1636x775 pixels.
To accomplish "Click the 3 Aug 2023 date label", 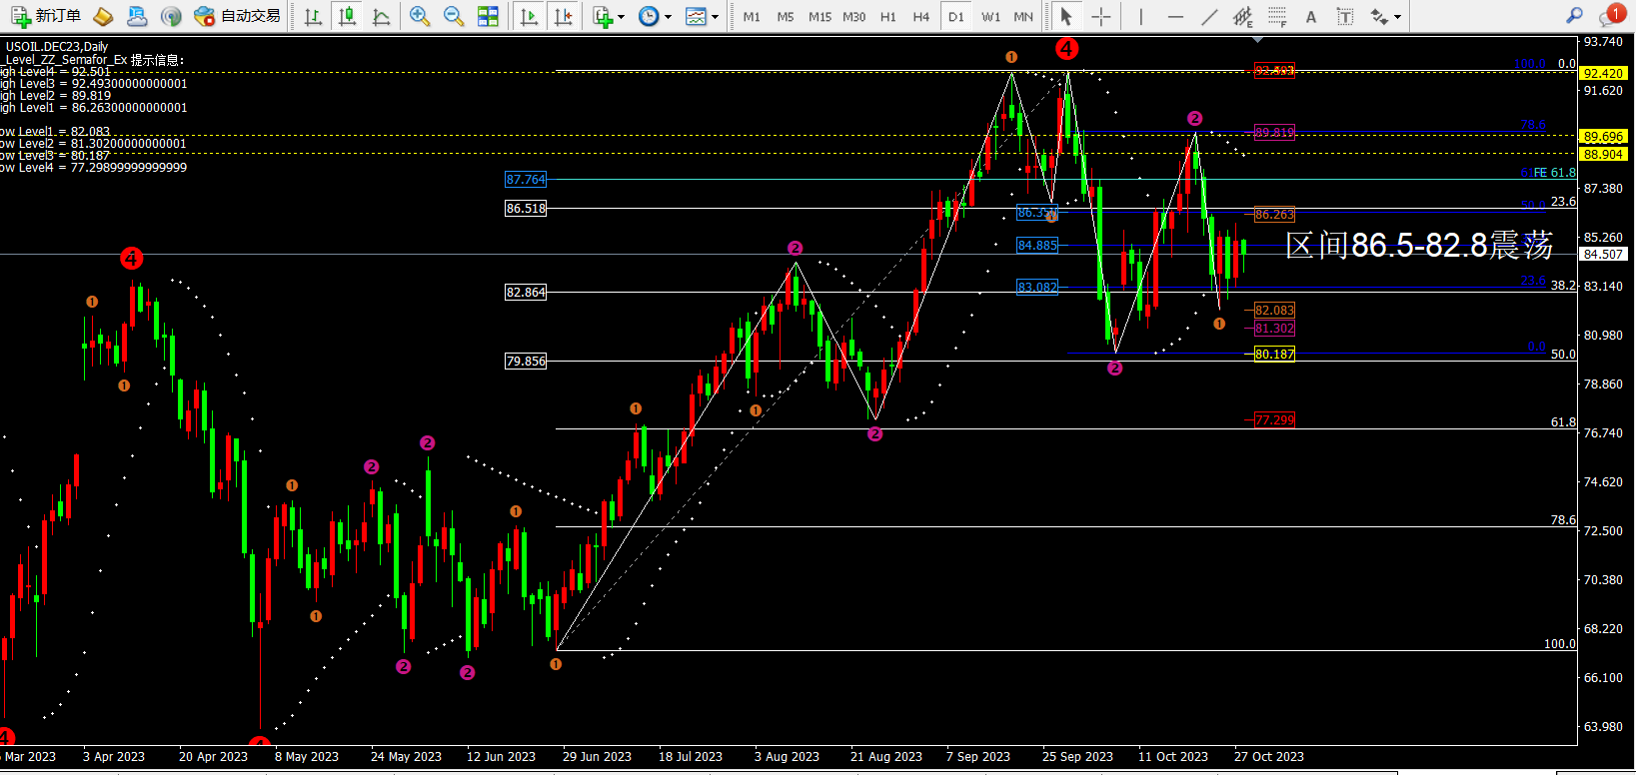I will tap(787, 757).
